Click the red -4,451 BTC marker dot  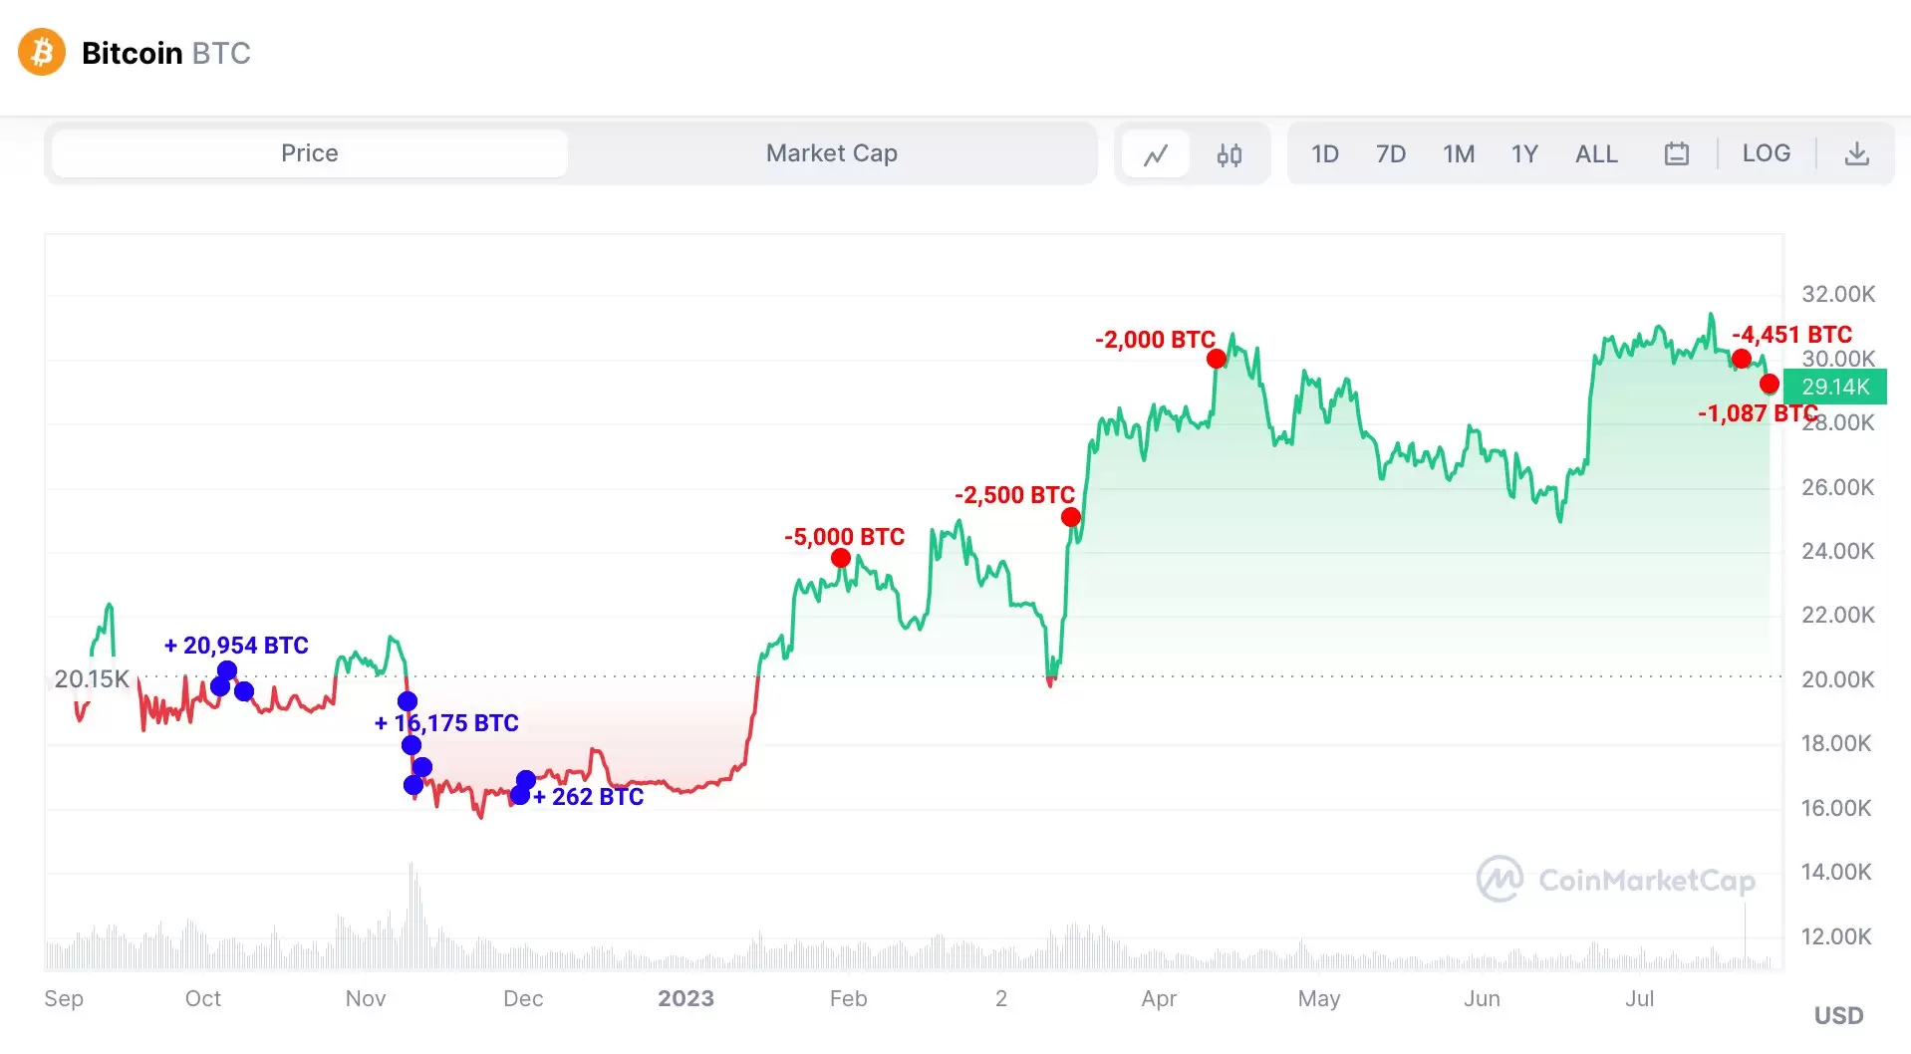click(1742, 359)
